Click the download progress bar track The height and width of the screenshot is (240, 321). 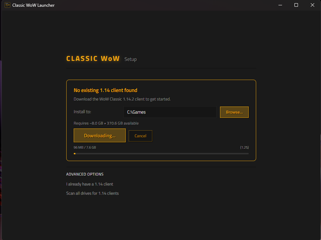(161, 154)
